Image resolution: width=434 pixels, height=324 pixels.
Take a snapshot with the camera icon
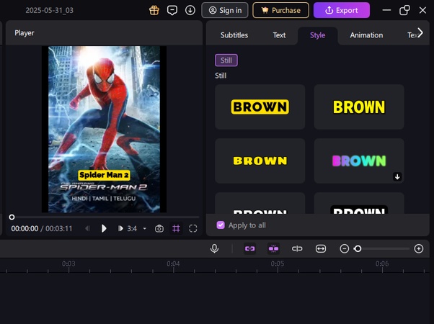click(159, 229)
